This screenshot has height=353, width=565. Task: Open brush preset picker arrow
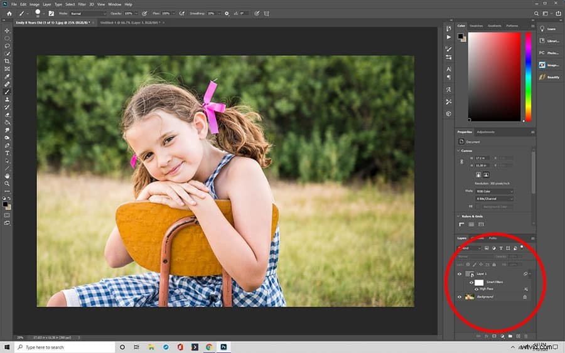43,14
